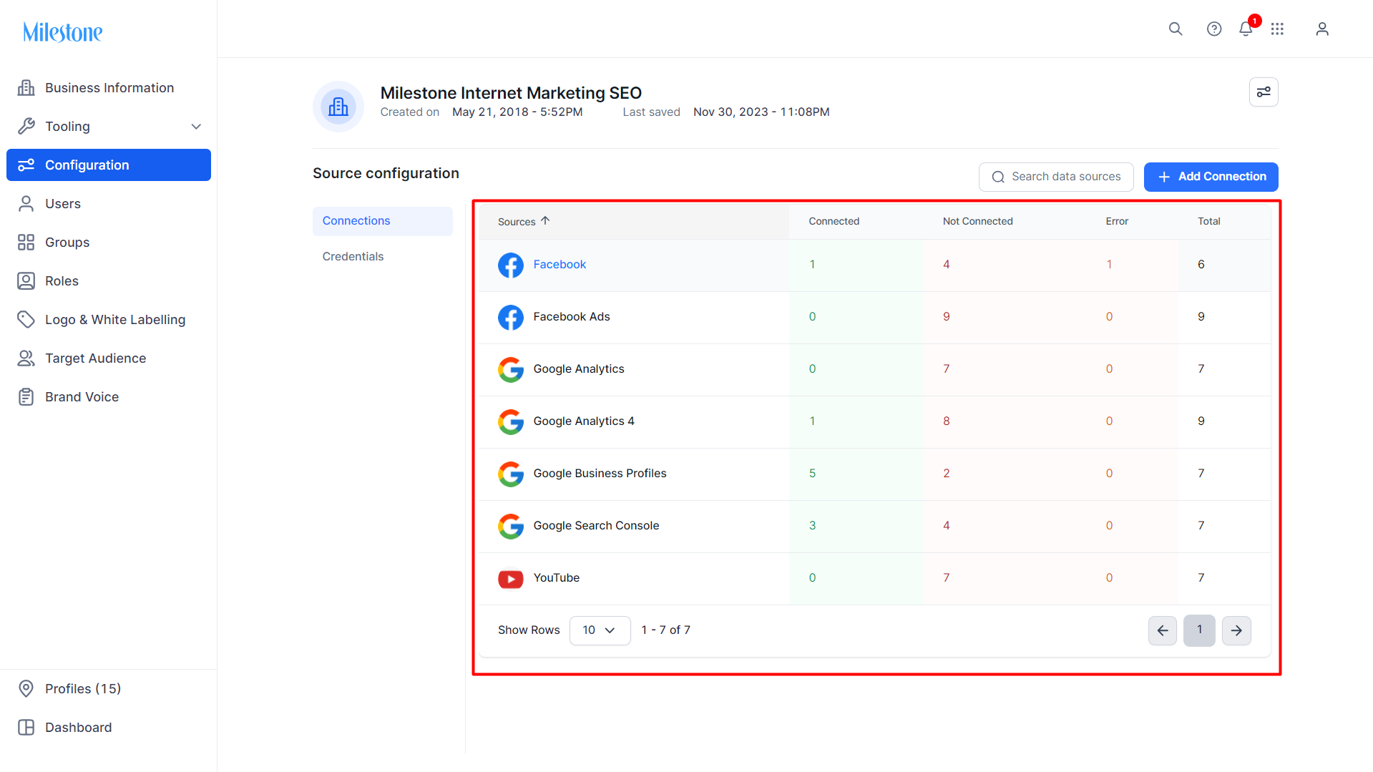Click the Milestone logo
Viewport: 1373px width, 772px height.
click(63, 32)
